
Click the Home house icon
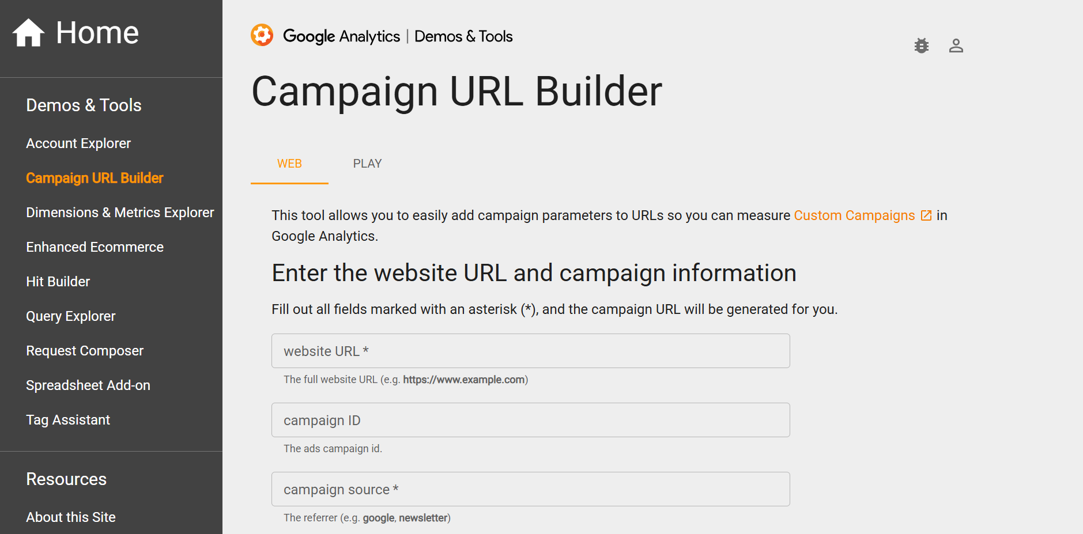[x=28, y=33]
